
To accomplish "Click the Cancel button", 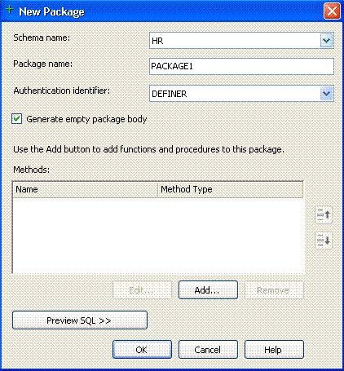I will click(208, 350).
